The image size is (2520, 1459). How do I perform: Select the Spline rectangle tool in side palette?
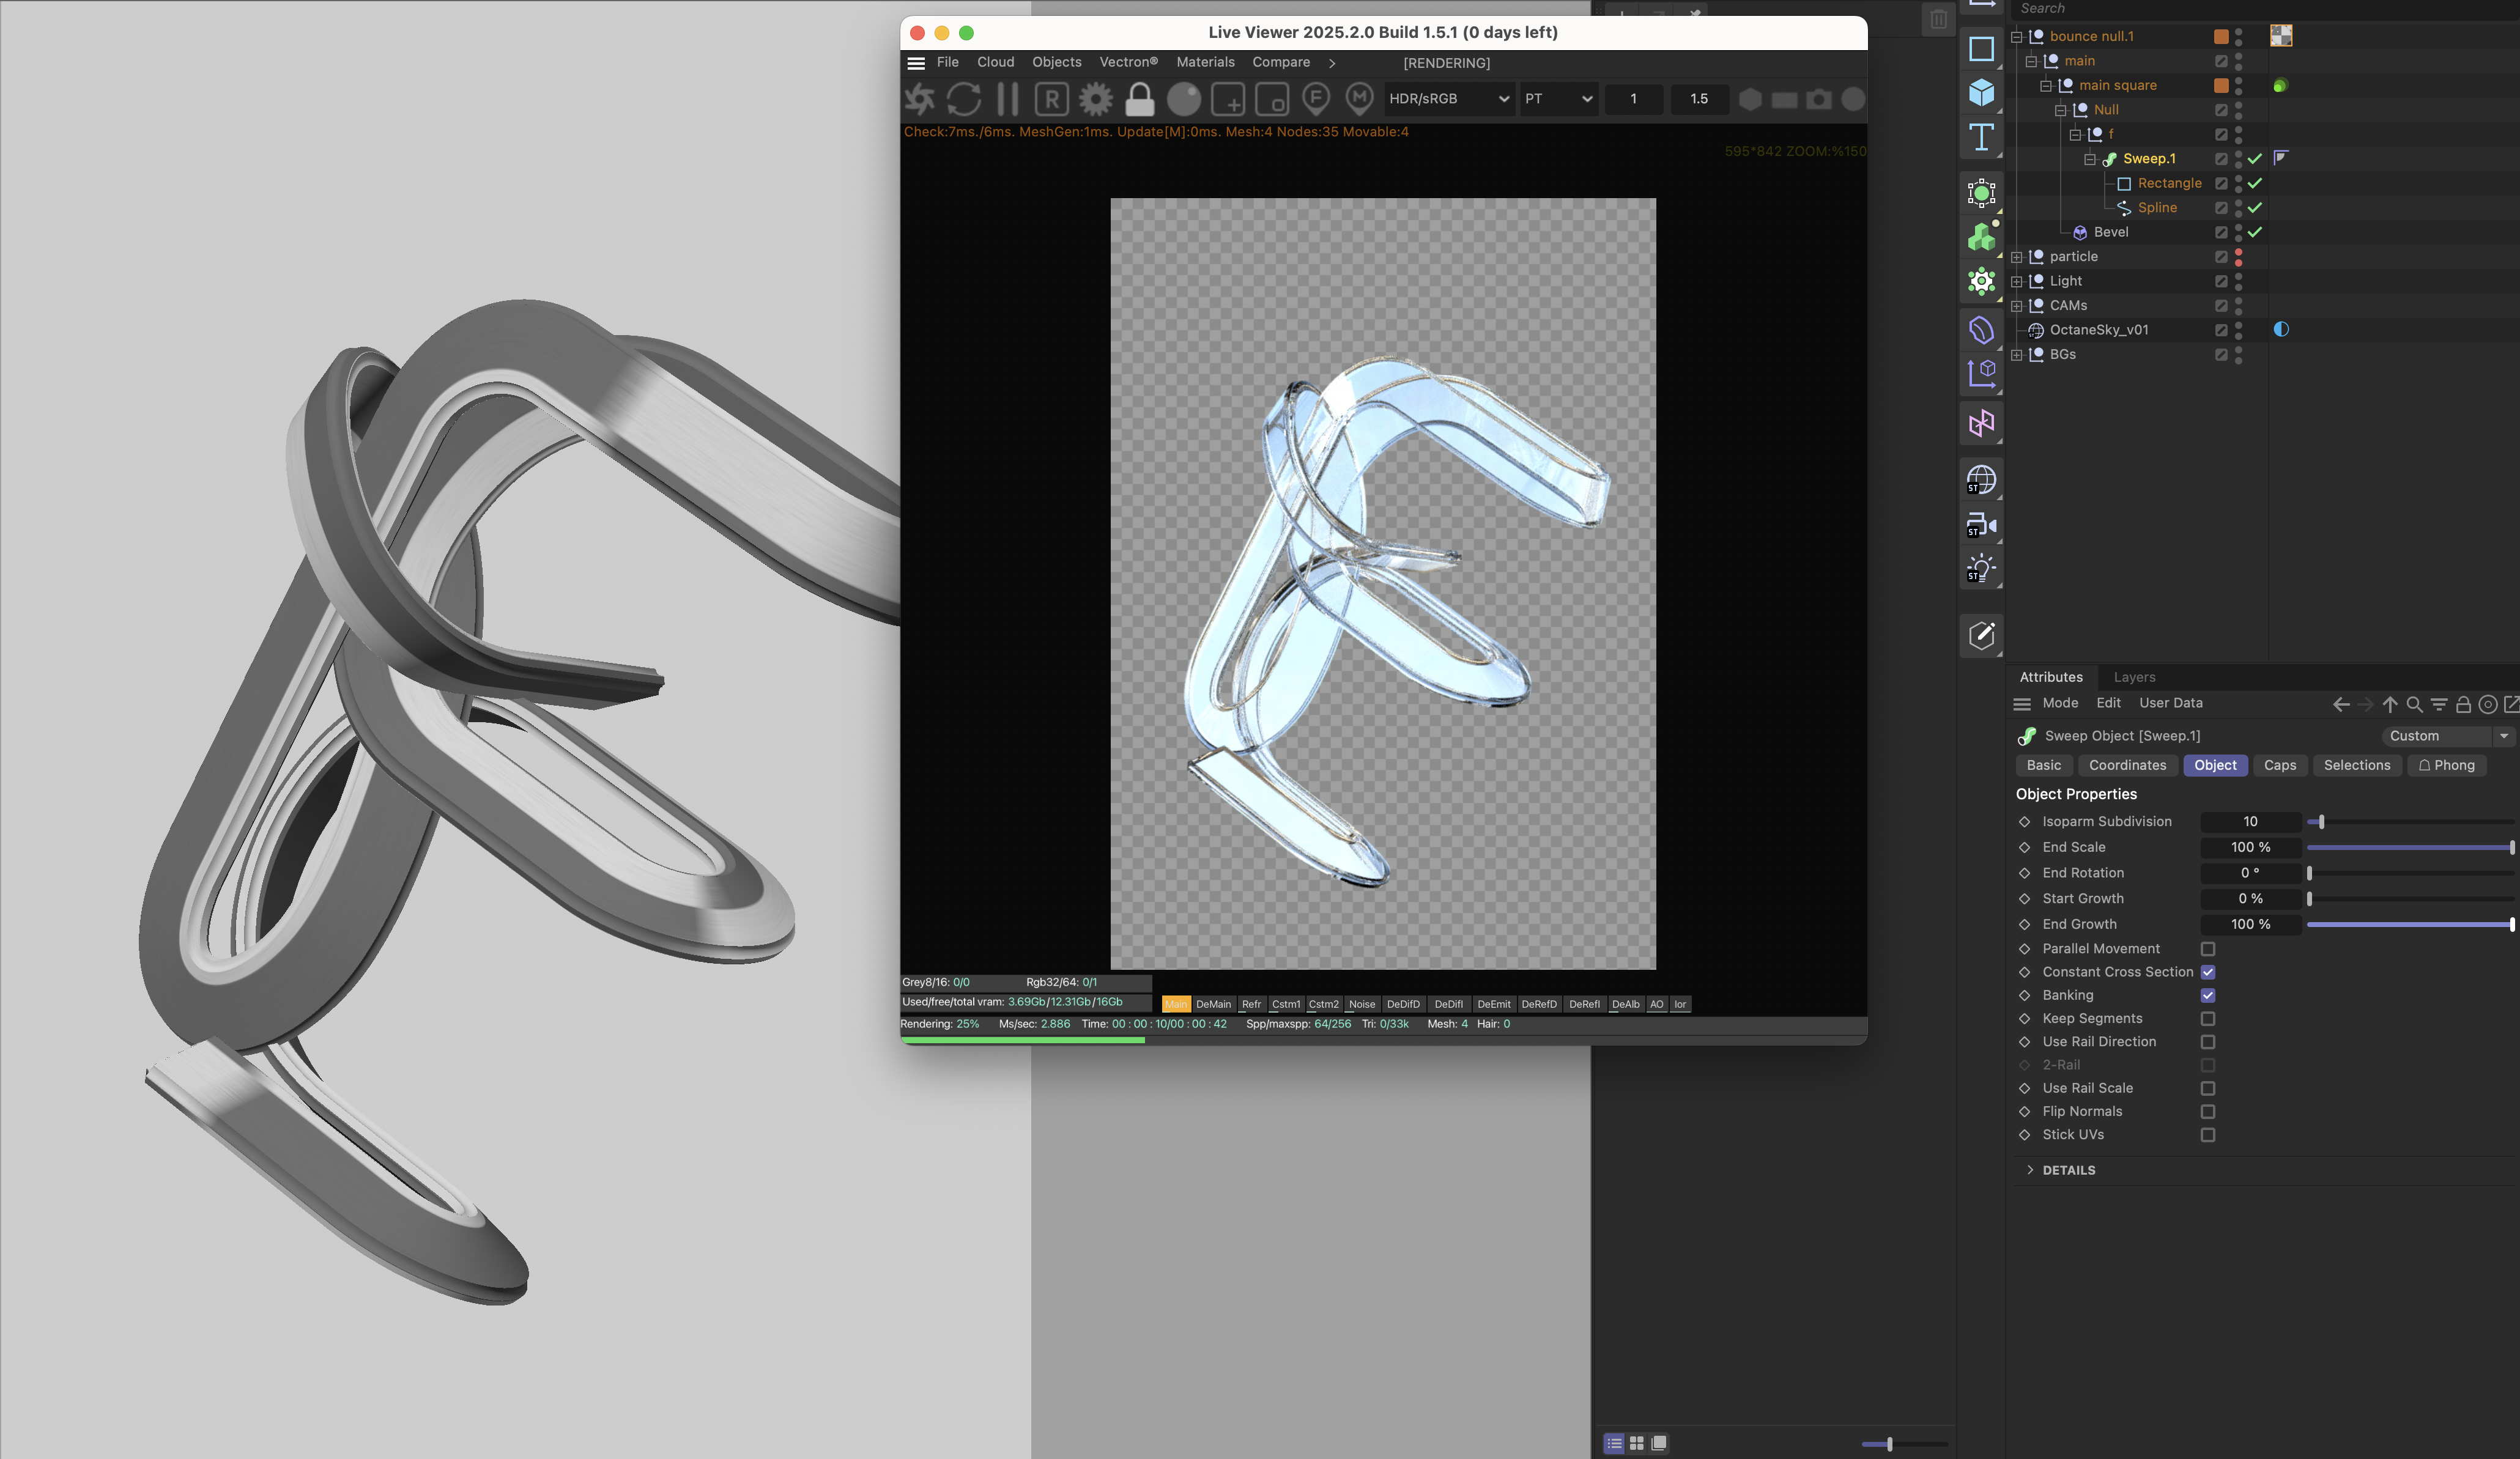[x=1981, y=49]
